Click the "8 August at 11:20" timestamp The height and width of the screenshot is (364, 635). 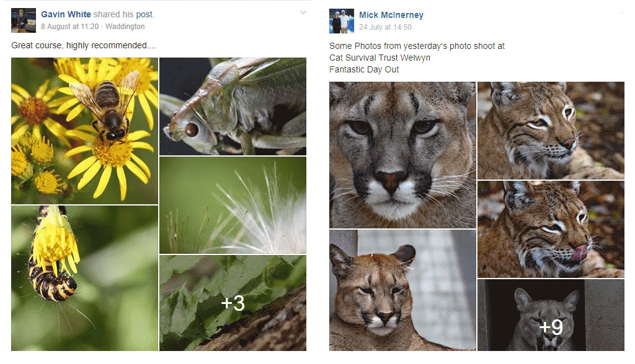click(70, 27)
